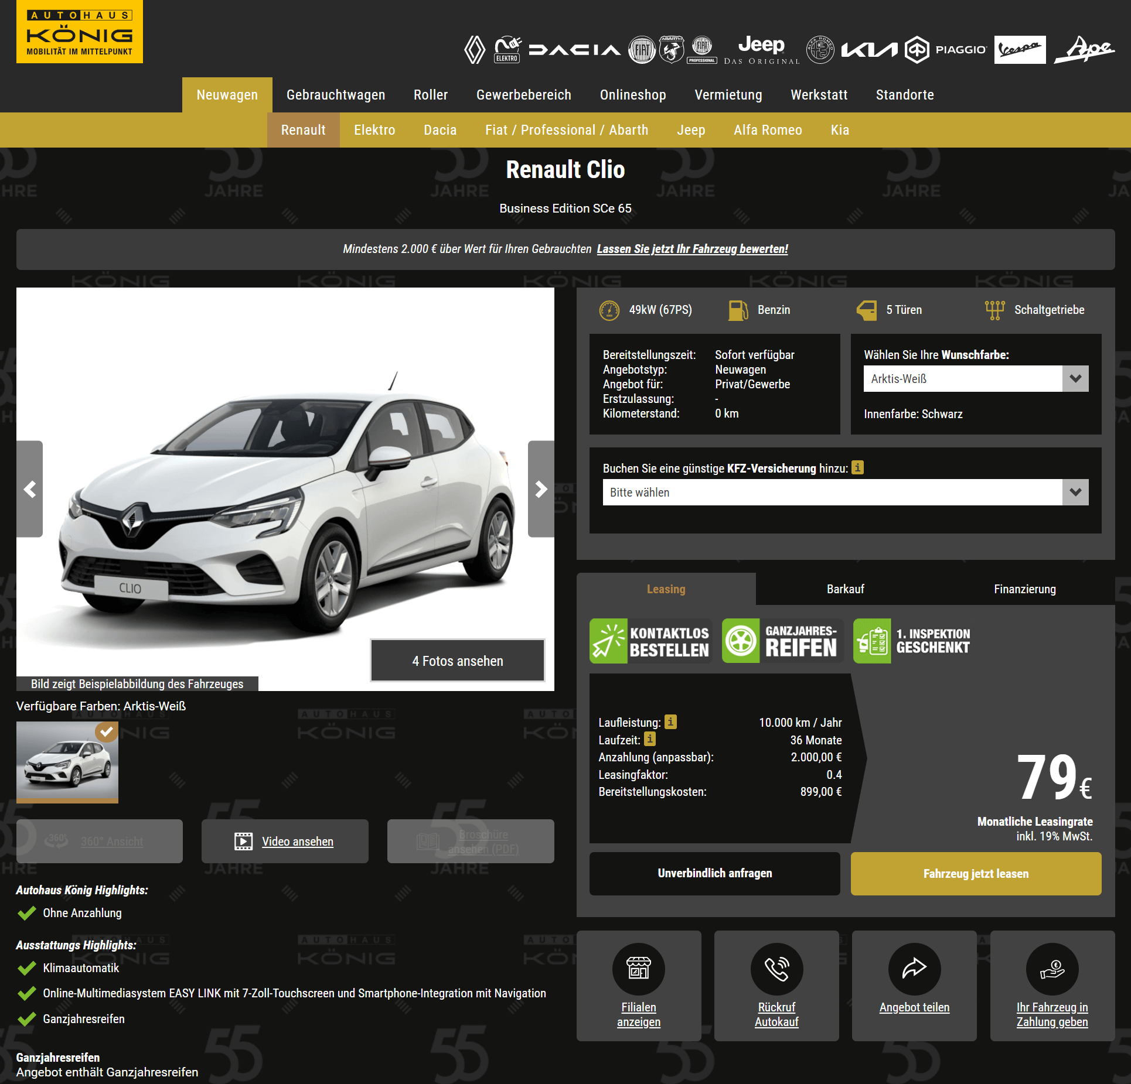Open the KFZ-Versicherung Bitte wählen dropdown
This screenshot has width=1131, height=1084.
845,493
